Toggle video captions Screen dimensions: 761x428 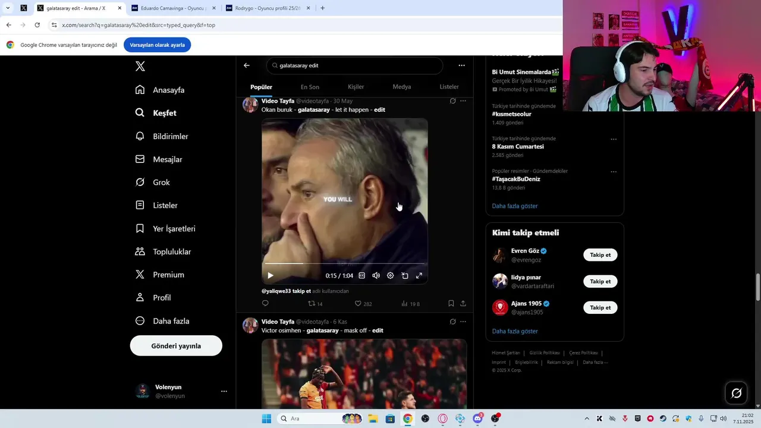coord(361,275)
